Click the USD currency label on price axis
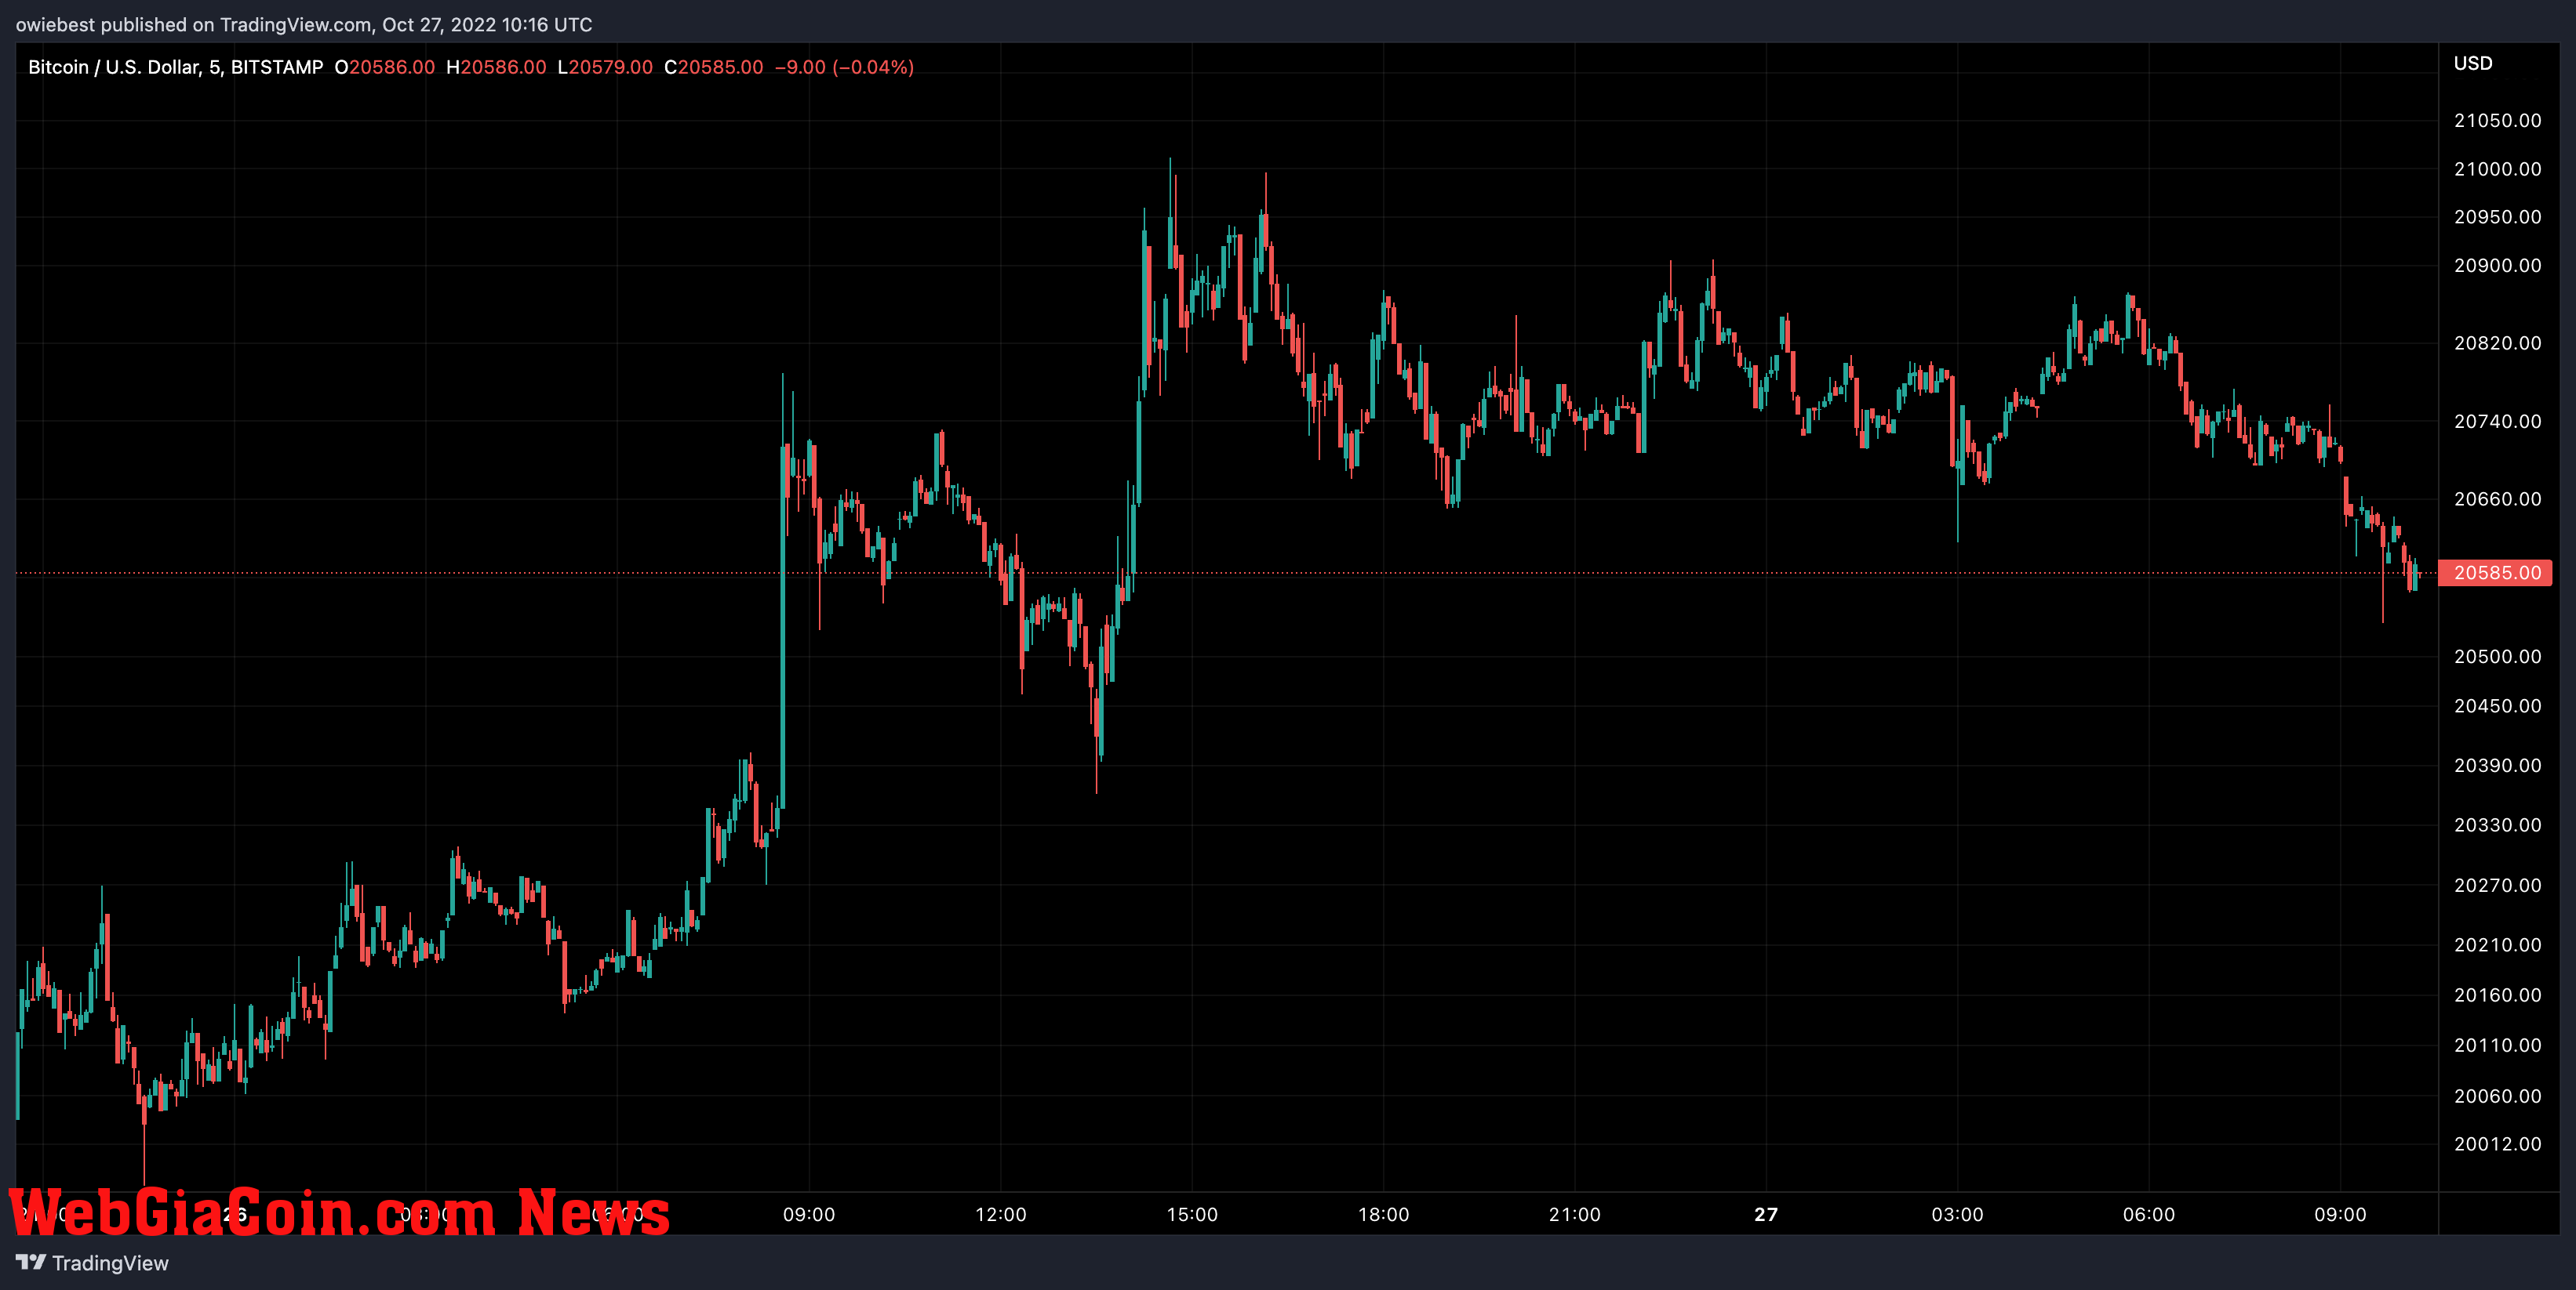The width and height of the screenshot is (2576, 1290). coord(2473,63)
